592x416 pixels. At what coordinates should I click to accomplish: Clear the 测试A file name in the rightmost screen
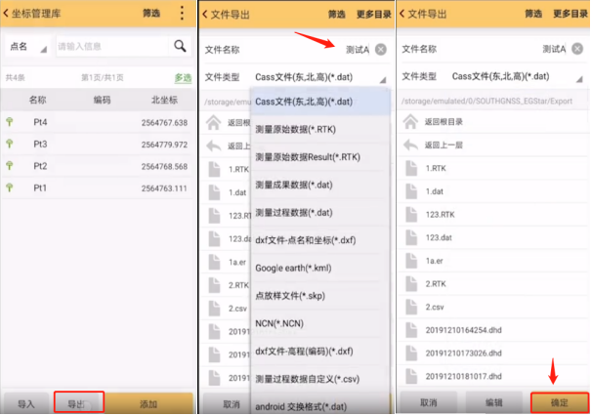coord(578,49)
